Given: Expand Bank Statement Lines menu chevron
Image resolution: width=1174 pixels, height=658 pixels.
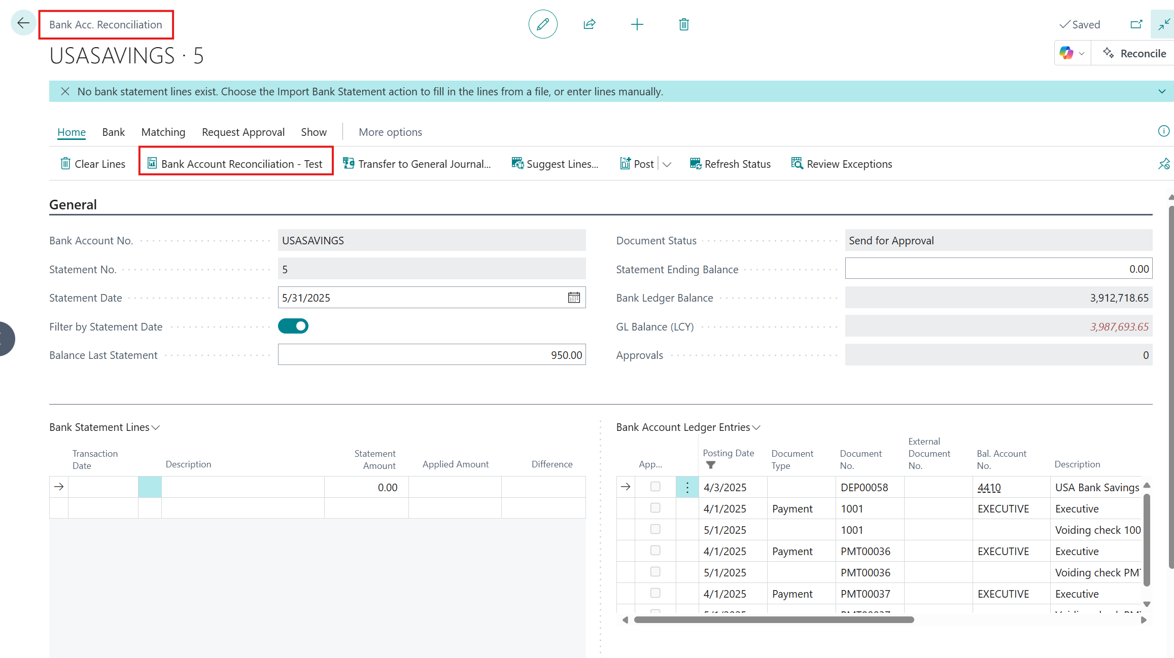Looking at the screenshot, I should [156, 427].
